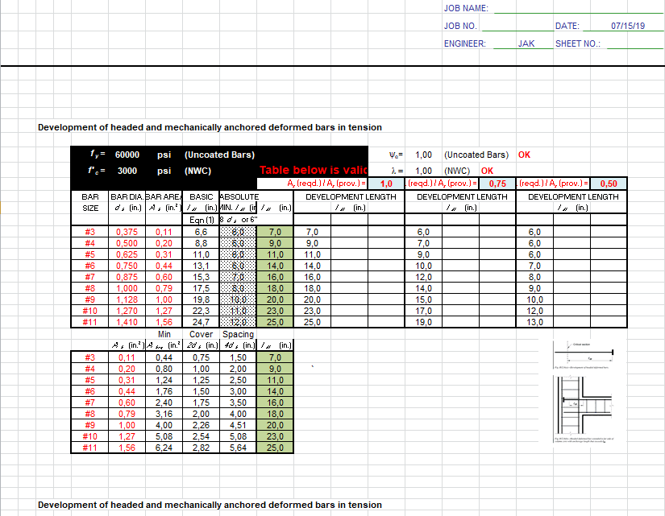Screen dimensions: 665x516
Task: Select bar diameter 1,128
Action: 127,299
